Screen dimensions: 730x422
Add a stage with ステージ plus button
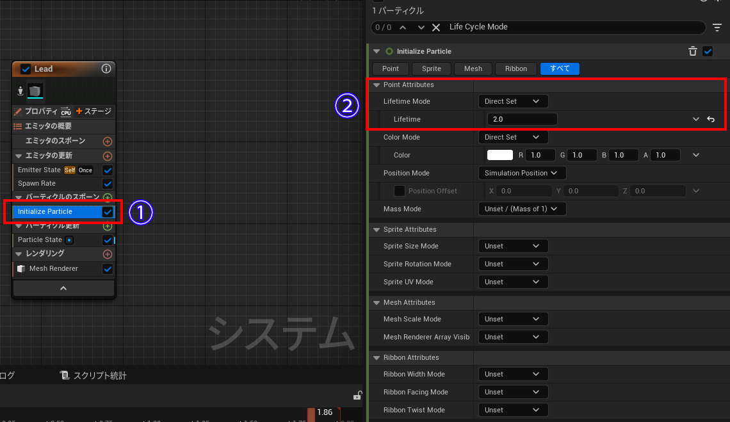tap(93, 111)
